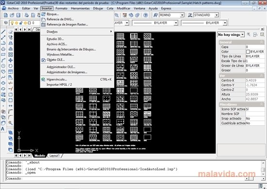The width and height of the screenshot is (267, 189).
Task: Select the Rectangle draw tool
Action: [x=3, y=55]
